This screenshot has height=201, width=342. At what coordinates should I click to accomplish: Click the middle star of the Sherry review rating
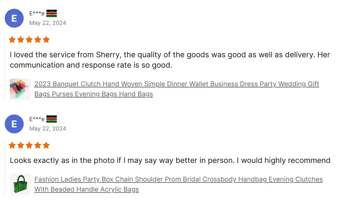29,40
